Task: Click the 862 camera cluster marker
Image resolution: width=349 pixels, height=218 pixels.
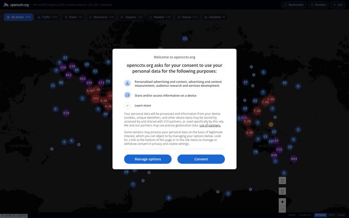Action: pyautogui.click(x=68, y=75)
